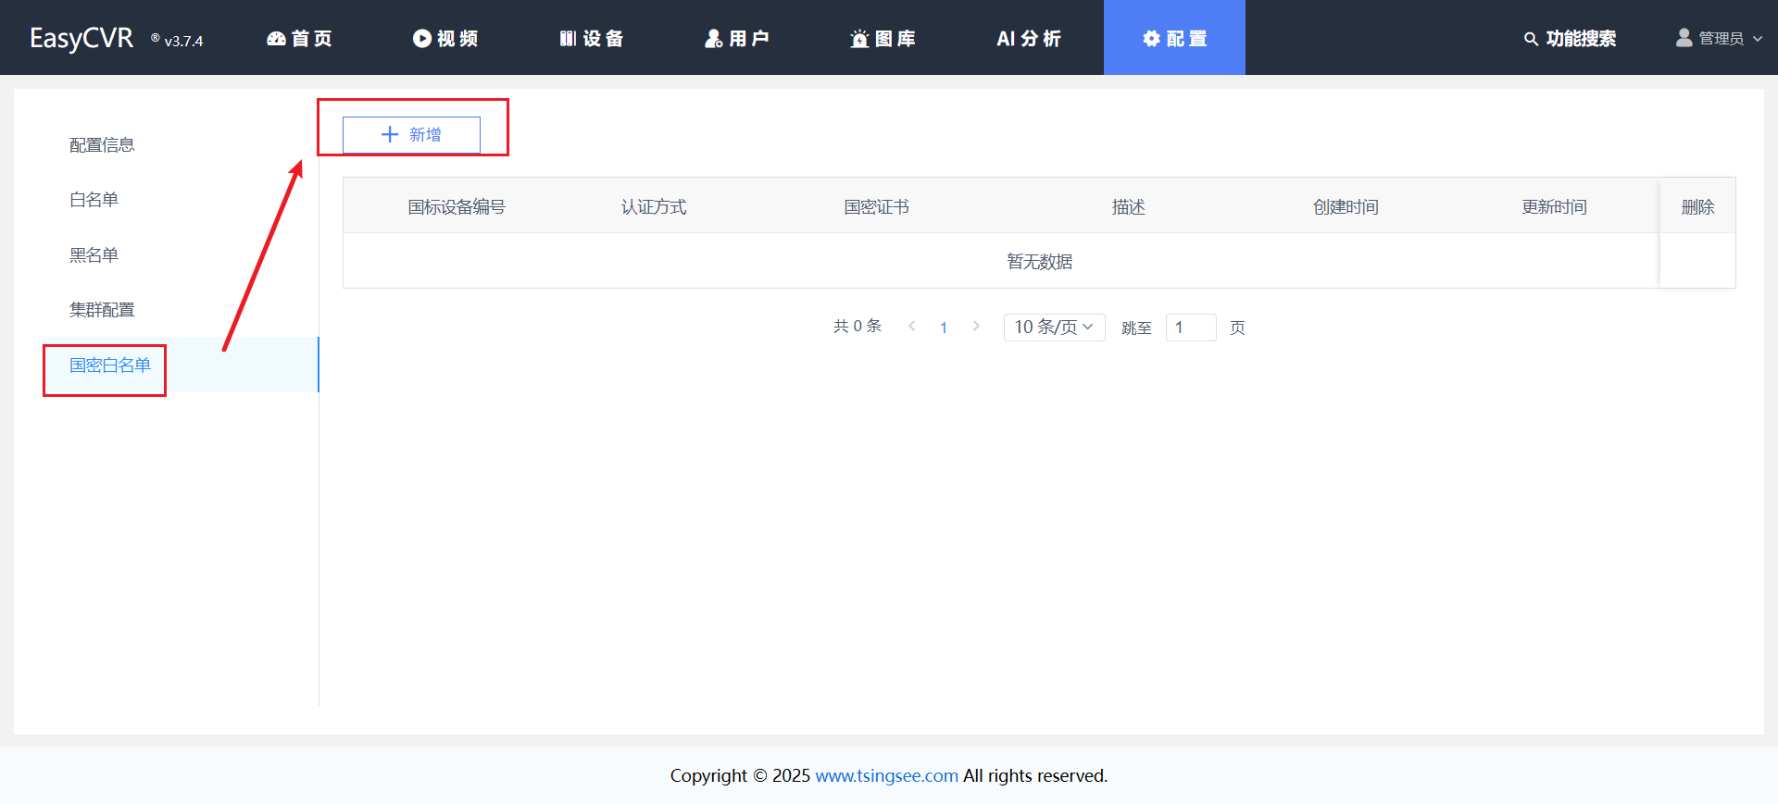Screen dimensions: 1778x804
Task: Go to previous page arrow
Action: (x=912, y=327)
